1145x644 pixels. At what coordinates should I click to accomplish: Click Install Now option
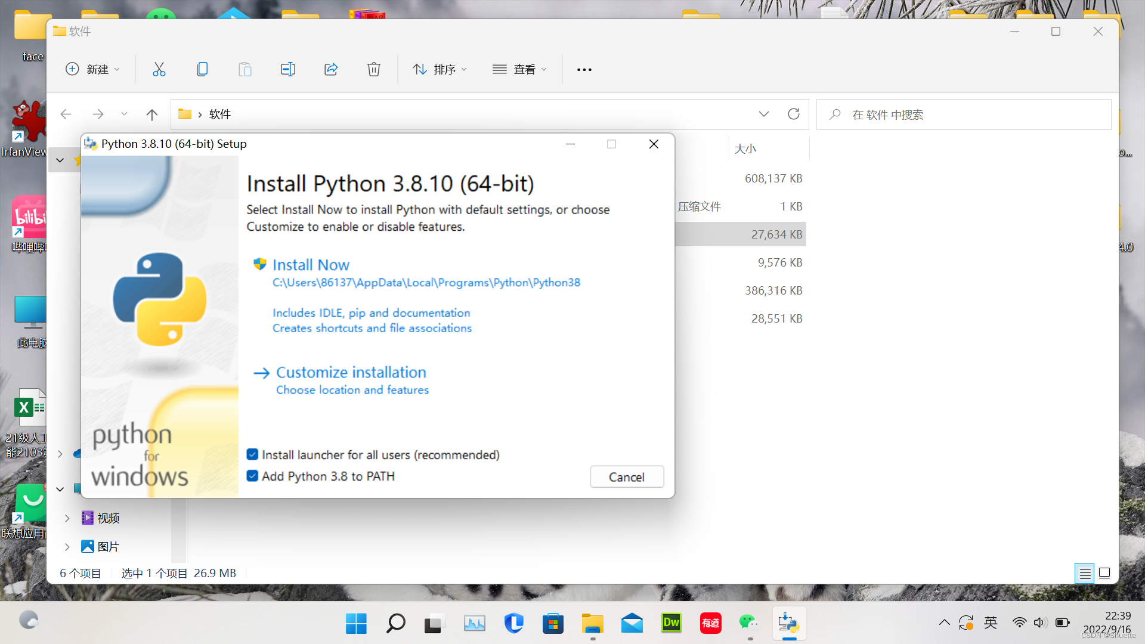311,265
